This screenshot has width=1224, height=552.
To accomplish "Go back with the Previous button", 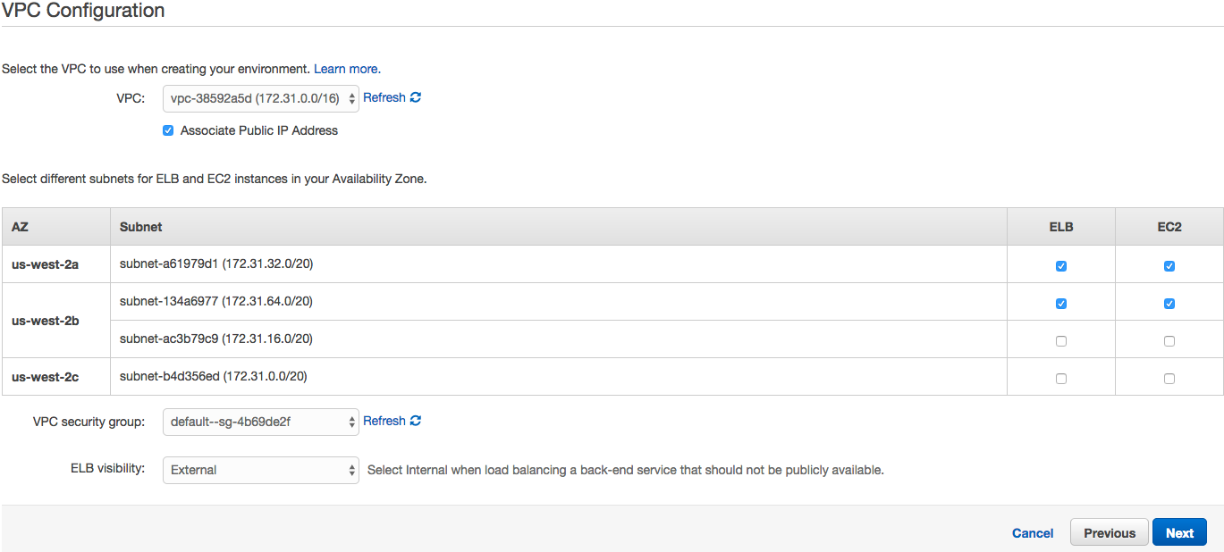I will [1109, 533].
